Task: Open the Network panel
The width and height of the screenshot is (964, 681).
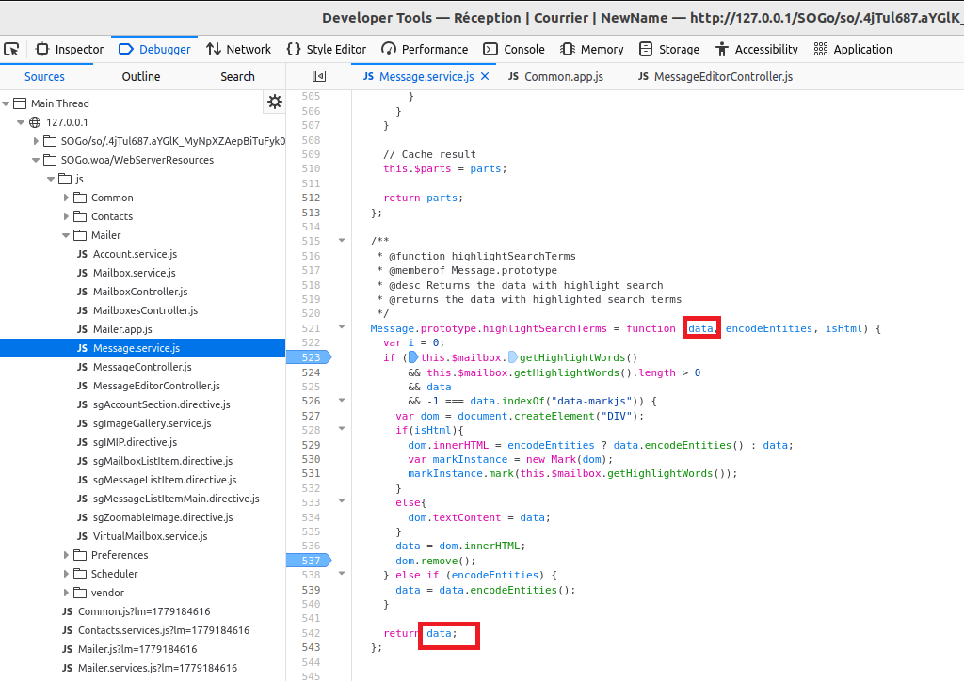Action: pos(238,49)
